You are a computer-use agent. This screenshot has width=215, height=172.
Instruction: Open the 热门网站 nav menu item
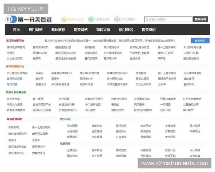point(35,30)
